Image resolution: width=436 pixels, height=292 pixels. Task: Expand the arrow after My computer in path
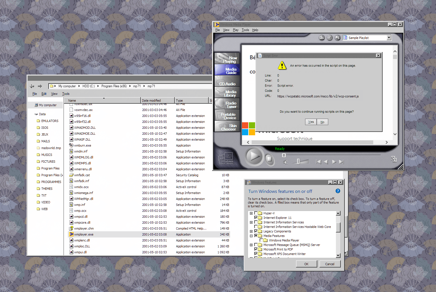pos(79,86)
